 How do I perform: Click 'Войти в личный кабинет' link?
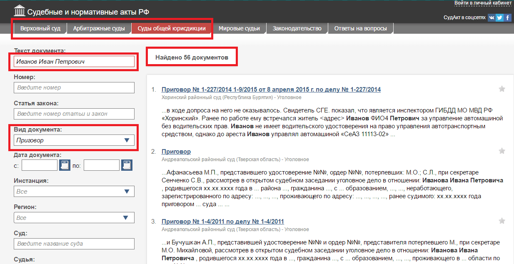(483, 3)
